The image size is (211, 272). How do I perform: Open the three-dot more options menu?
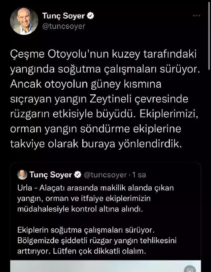[197, 15]
